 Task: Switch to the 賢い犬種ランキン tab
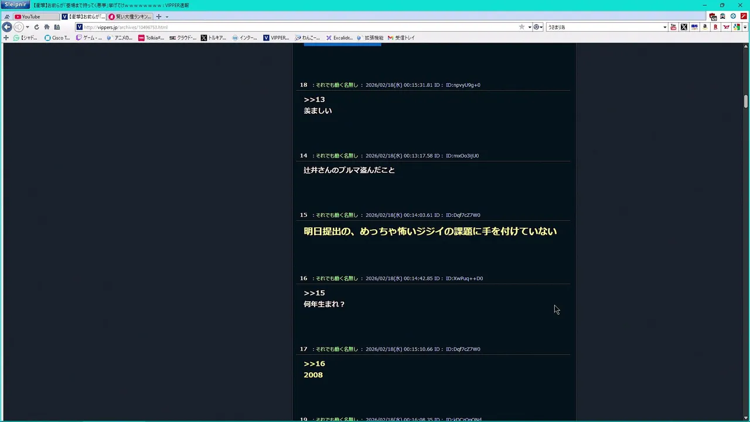point(130,16)
